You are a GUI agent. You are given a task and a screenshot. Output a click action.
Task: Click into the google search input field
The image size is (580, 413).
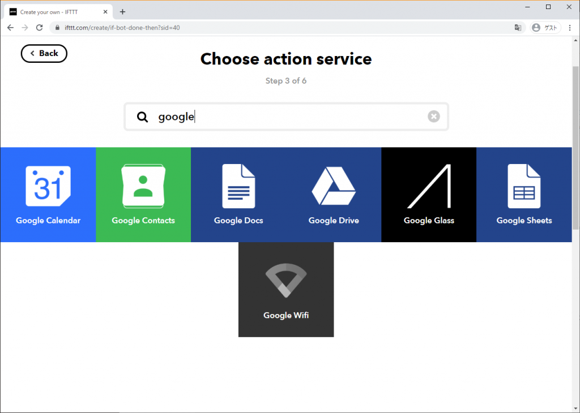coord(289,117)
